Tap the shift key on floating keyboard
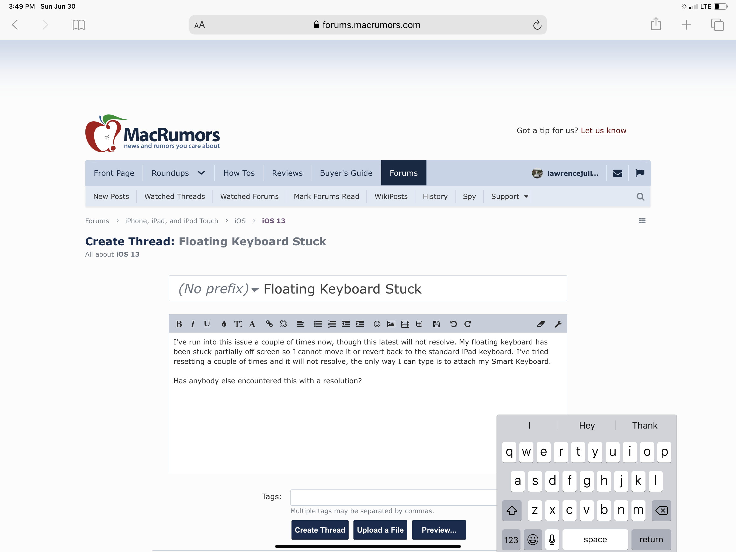This screenshot has width=736, height=552. click(x=512, y=510)
